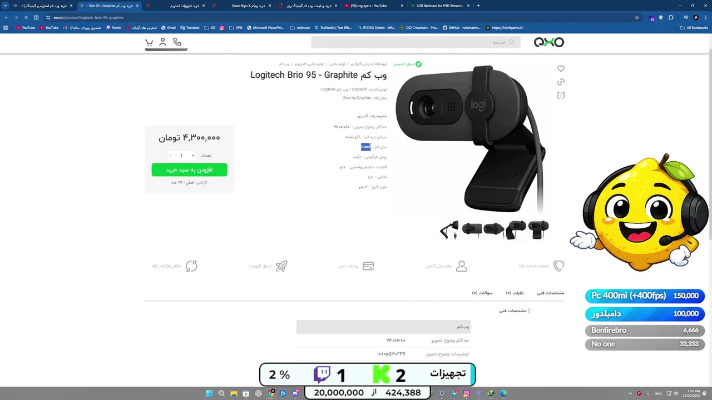712x400 pixels.
Task: Click the EXO site logo
Action: [x=549, y=42]
